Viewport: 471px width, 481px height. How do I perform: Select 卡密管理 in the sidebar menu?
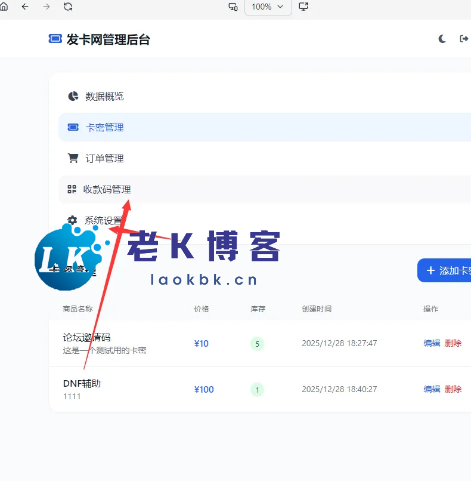[x=104, y=127]
